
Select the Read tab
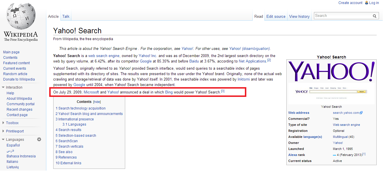click(259, 17)
